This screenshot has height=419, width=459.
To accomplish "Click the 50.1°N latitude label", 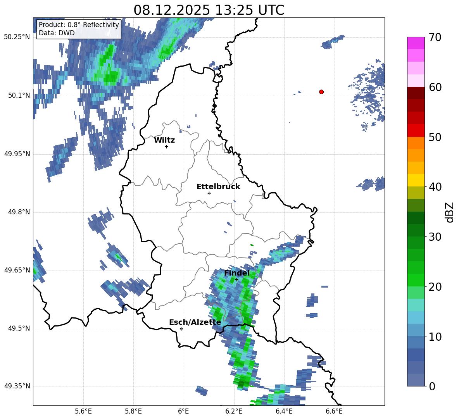I will tap(19, 95).
